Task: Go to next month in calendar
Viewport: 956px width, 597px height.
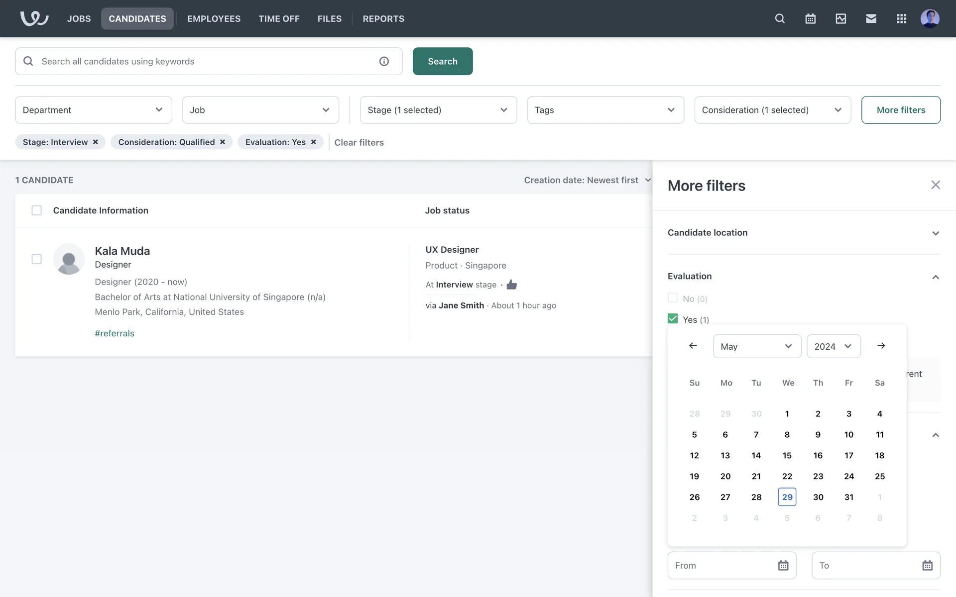Action: pyautogui.click(x=881, y=346)
